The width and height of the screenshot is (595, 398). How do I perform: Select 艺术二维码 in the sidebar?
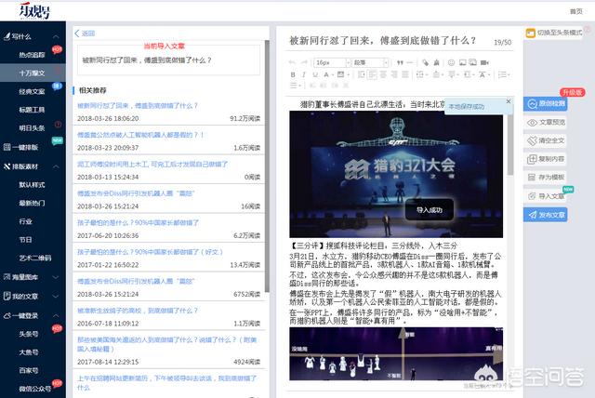coord(35,258)
